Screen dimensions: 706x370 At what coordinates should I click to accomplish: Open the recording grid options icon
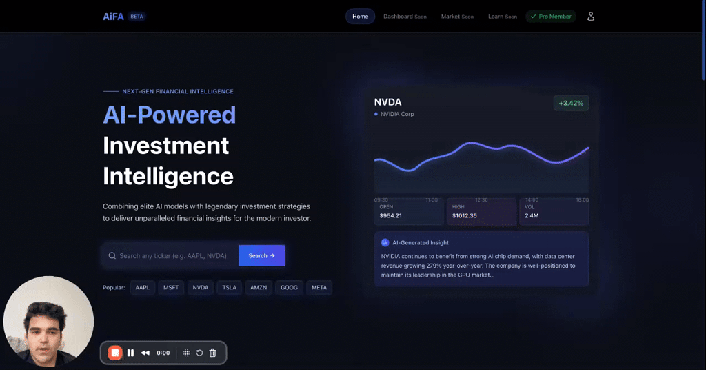click(x=186, y=353)
